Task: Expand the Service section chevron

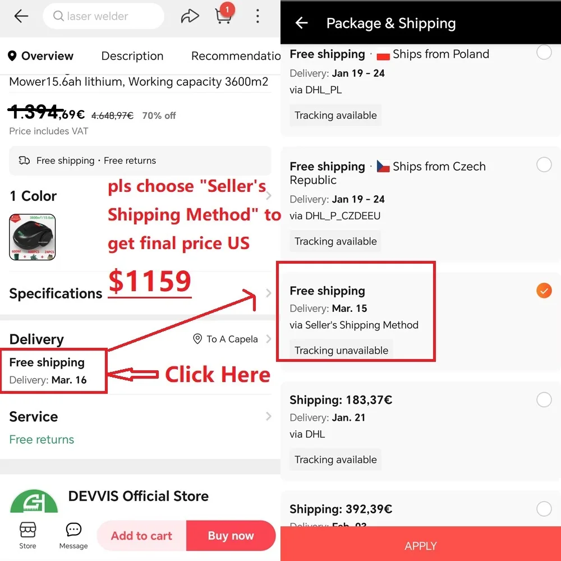Action: [x=269, y=416]
